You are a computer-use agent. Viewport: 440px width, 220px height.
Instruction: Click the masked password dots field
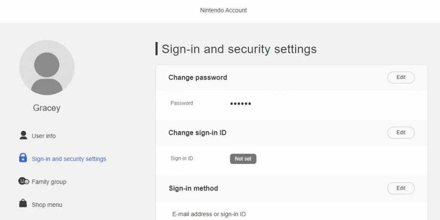pyautogui.click(x=241, y=103)
